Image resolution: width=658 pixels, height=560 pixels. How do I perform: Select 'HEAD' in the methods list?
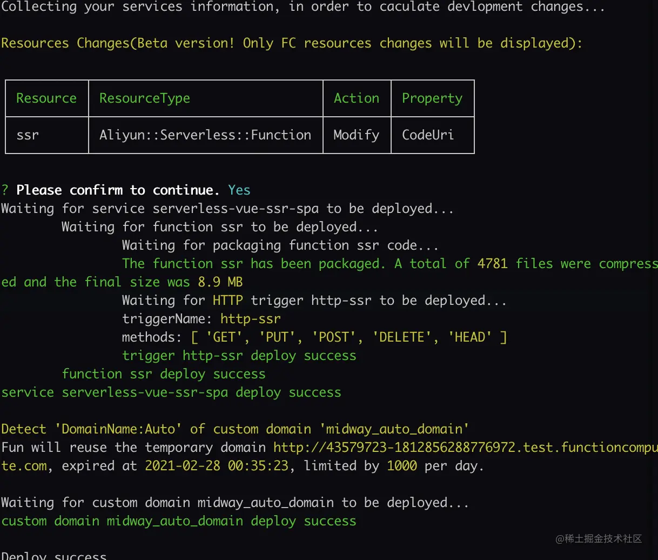pyautogui.click(x=470, y=337)
